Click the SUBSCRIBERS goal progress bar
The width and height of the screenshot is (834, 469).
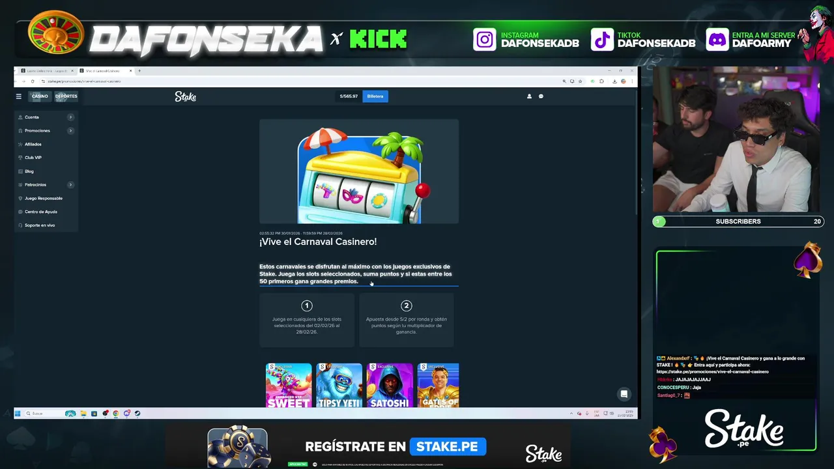pos(738,221)
